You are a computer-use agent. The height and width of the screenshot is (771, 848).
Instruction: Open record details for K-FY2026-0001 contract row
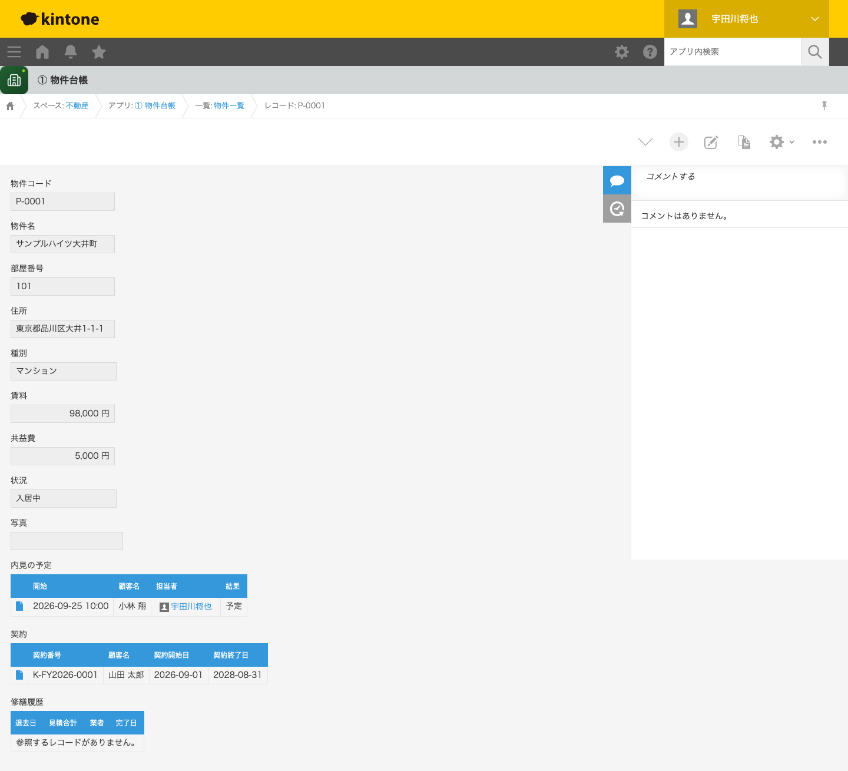coord(19,675)
